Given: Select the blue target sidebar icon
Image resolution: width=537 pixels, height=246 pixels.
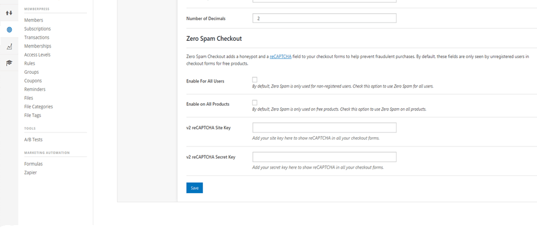Looking at the screenshot, I should click(9, 30).
